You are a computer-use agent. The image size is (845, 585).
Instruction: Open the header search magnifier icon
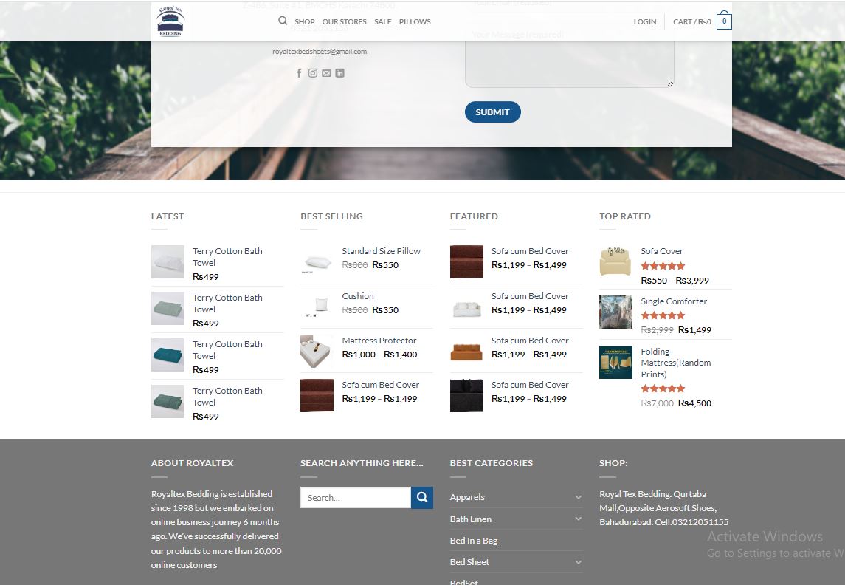pos(283,21)
